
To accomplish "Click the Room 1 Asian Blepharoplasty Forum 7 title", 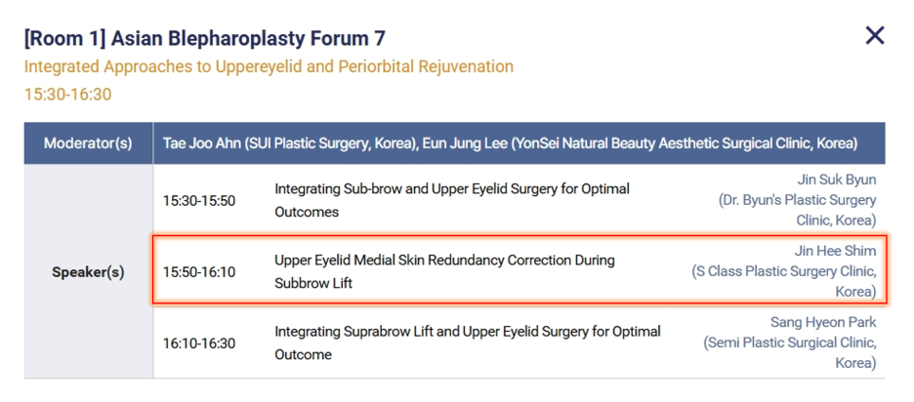I will 205,38.
